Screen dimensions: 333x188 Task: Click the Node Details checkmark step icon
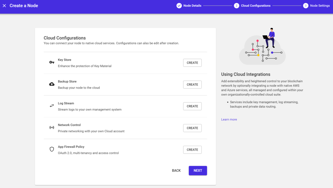point(179,6)
